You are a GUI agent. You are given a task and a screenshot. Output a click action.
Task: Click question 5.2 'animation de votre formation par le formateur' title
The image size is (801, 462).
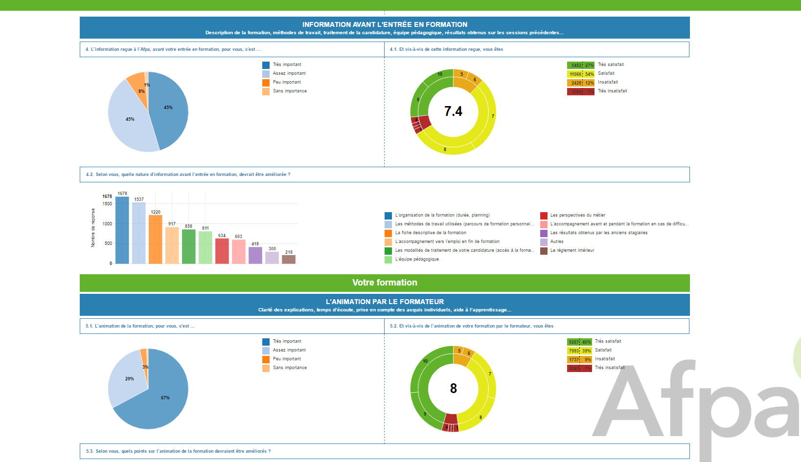[x=472, y=326]
